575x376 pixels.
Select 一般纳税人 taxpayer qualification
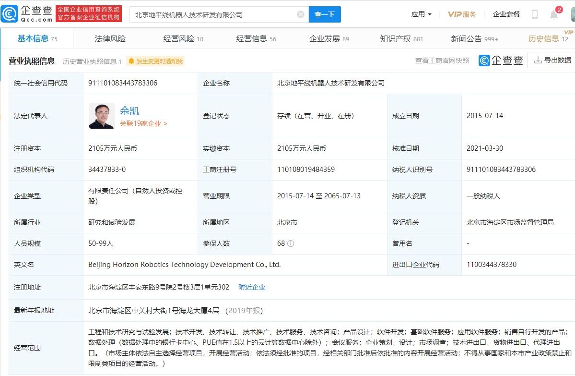(483, 196)
